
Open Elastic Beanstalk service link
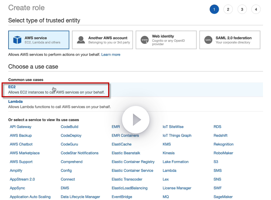pos(126,153)
